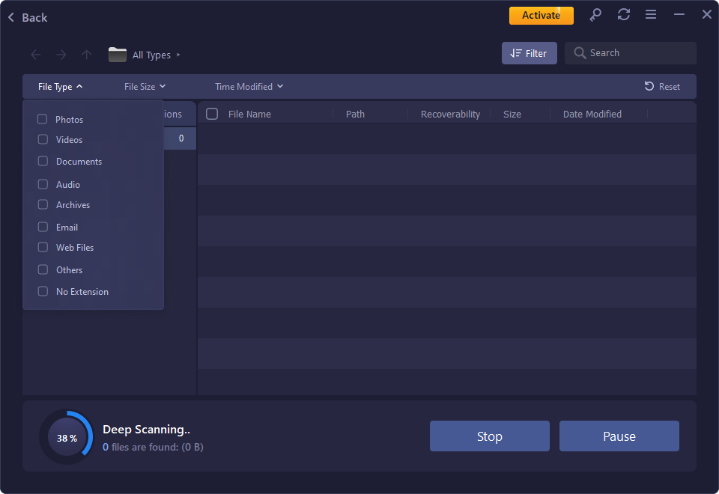Click the refresh icon near the top right
Viewport: 719px width, 494px height.
(623, 14)
